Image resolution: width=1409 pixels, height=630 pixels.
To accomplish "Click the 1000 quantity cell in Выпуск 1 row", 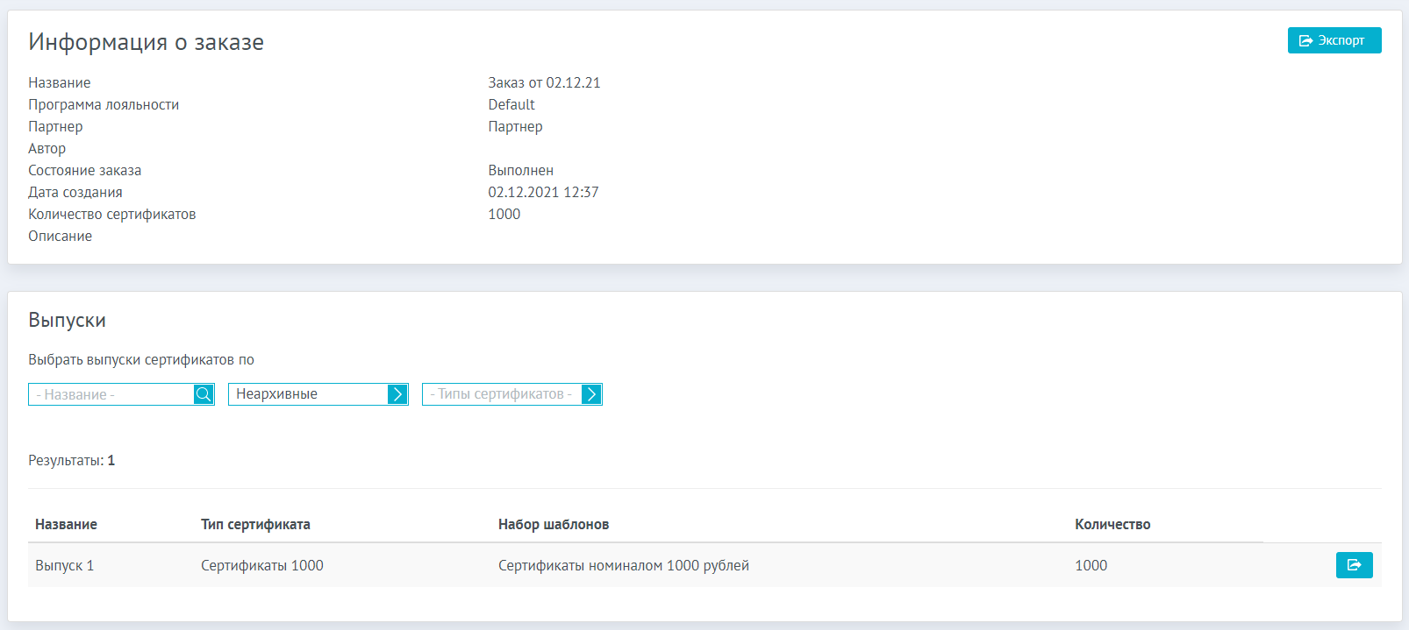I will 1091,565.
